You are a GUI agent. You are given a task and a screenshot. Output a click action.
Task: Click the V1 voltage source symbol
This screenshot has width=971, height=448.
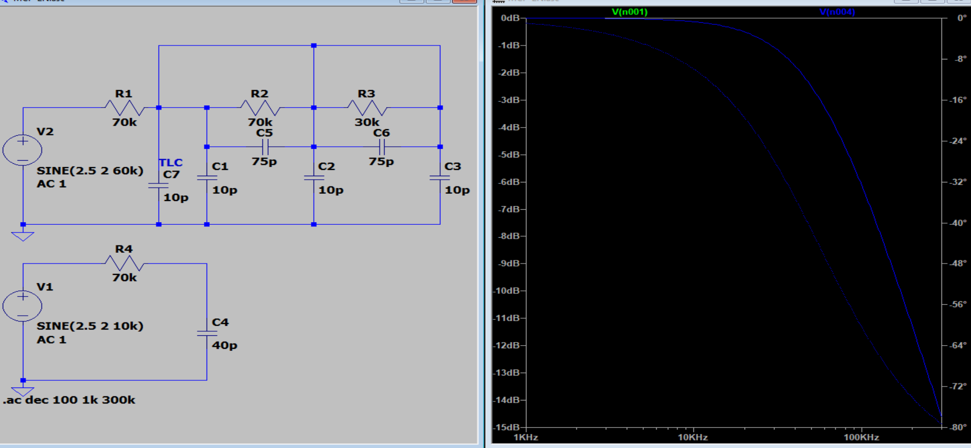click(23, 306)
